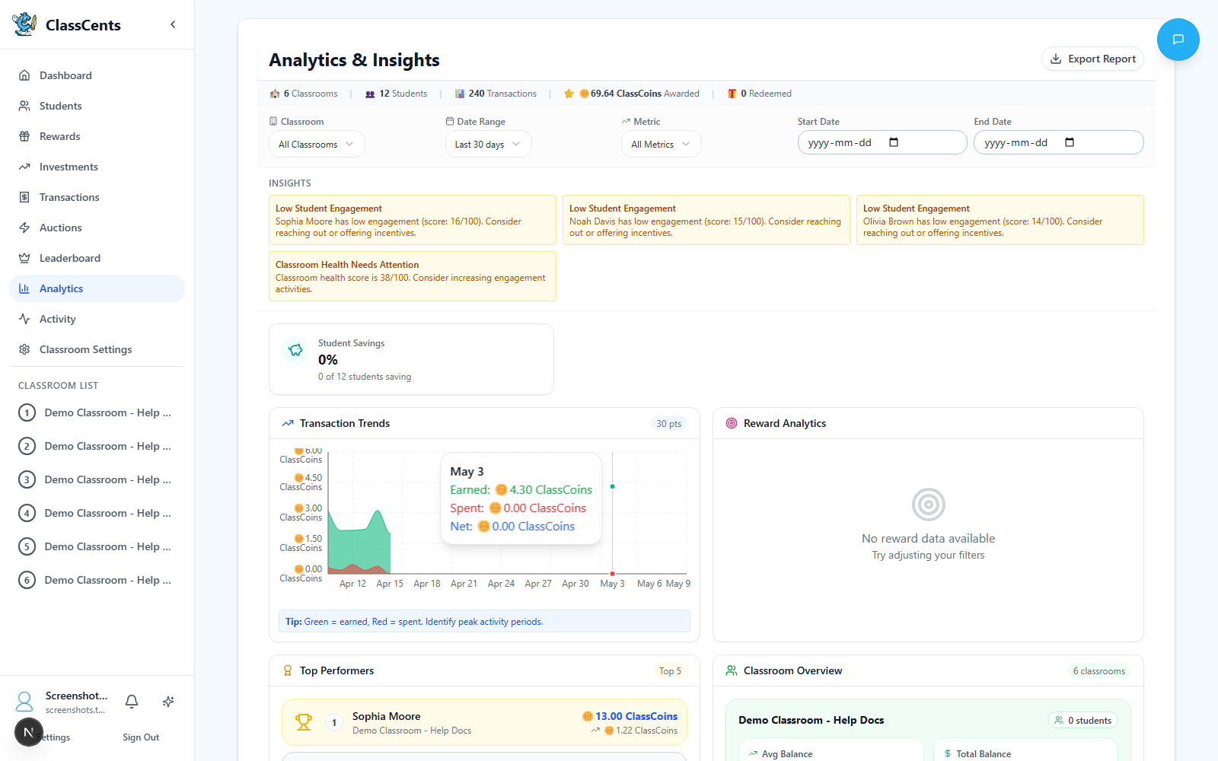Click the Screenshot user name in sidebar footer
The width and height of the screenshot is (1218, 761).
point(76,696)
